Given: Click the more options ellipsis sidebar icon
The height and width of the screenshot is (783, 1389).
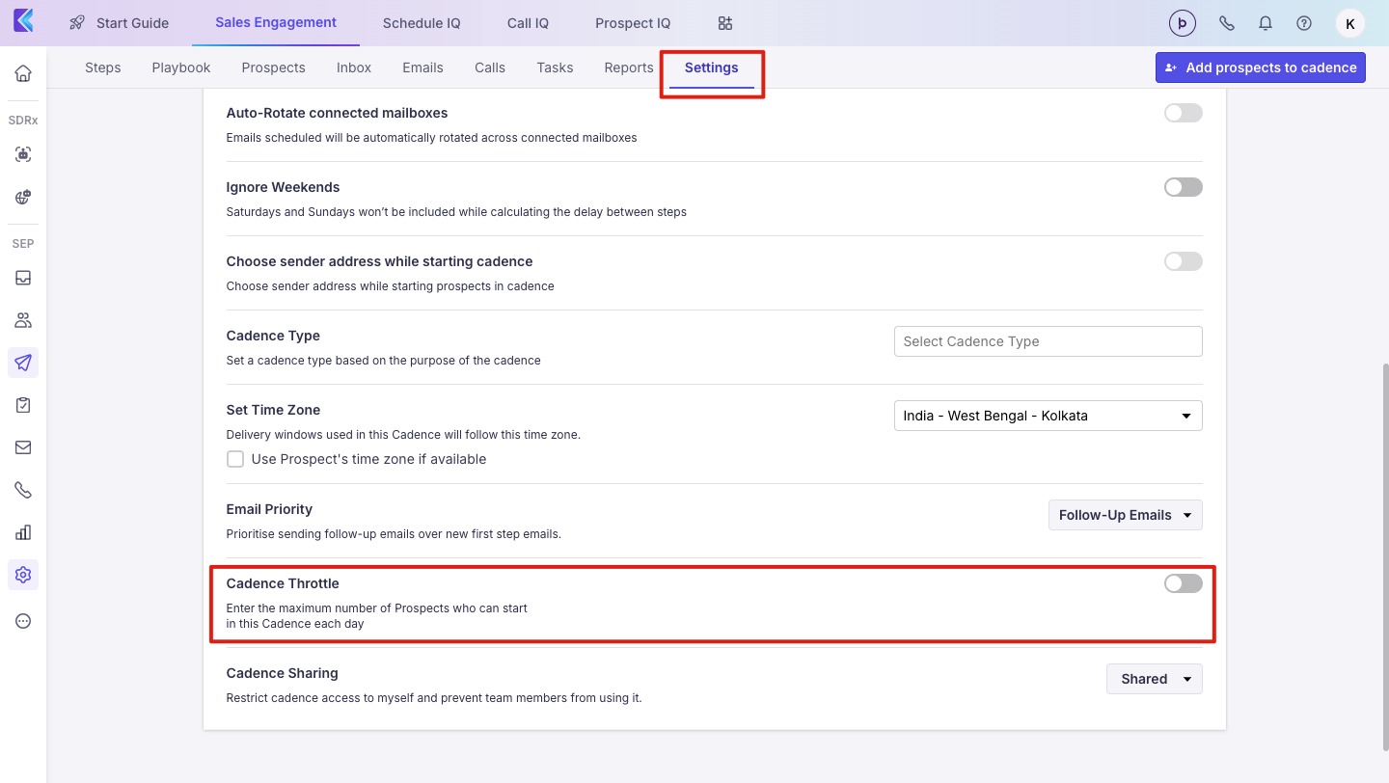Looking at the screenshot, I should coord(23,621).
